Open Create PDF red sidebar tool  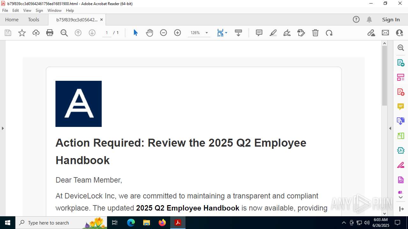click(401, 92)
